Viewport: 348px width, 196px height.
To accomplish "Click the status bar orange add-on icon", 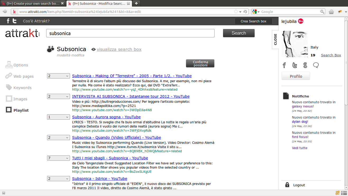I will [338, 193].
